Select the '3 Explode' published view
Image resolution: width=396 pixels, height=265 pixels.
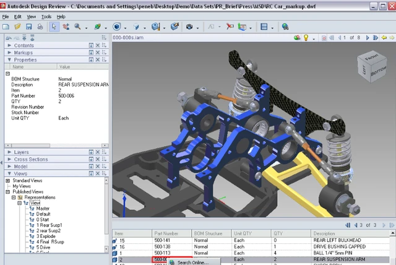pyautogui.click(x=46, y=236)
